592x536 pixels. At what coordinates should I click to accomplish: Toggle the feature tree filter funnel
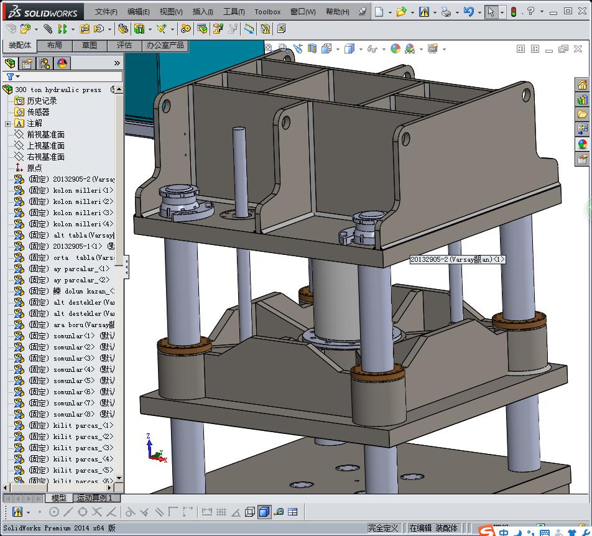click(x=10, y=76)
